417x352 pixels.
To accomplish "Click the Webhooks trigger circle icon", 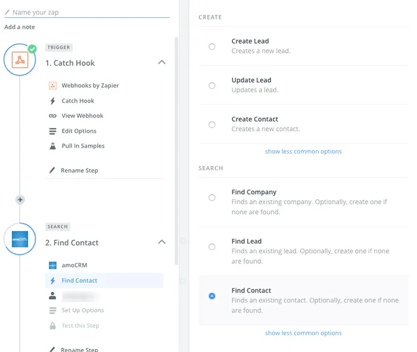I will (x=20, y=60).
